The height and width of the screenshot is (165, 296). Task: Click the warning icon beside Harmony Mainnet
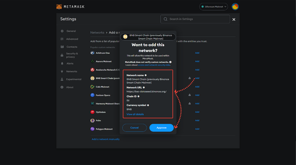189,103
